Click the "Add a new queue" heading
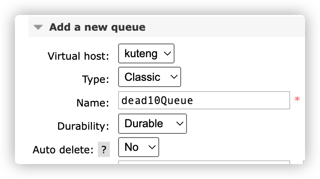 97,28
